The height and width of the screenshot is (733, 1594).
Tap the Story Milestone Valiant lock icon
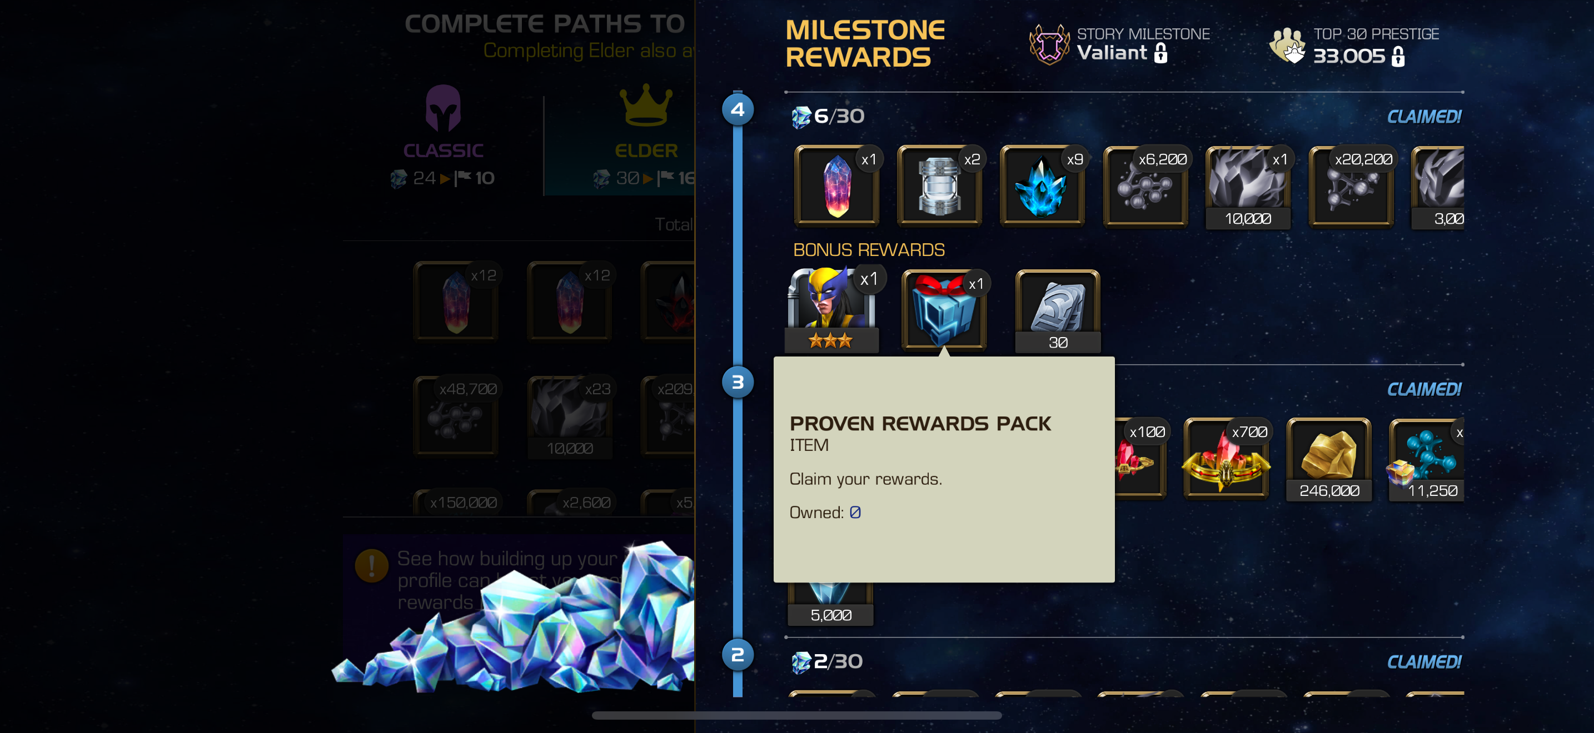click(1160, 53)
